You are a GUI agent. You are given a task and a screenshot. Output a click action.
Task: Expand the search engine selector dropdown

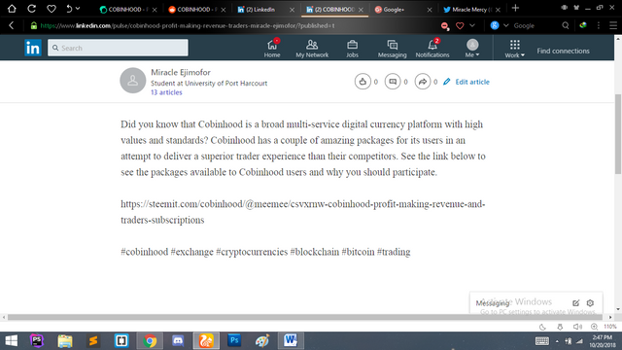pos(505,25)
